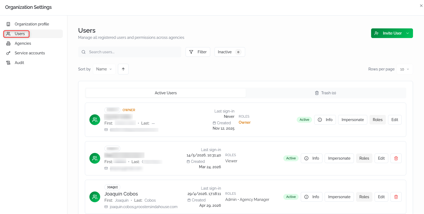Open Info for the Viewer user
The image size is (424, 214).
pyautogui.click(x=311, y=158)
